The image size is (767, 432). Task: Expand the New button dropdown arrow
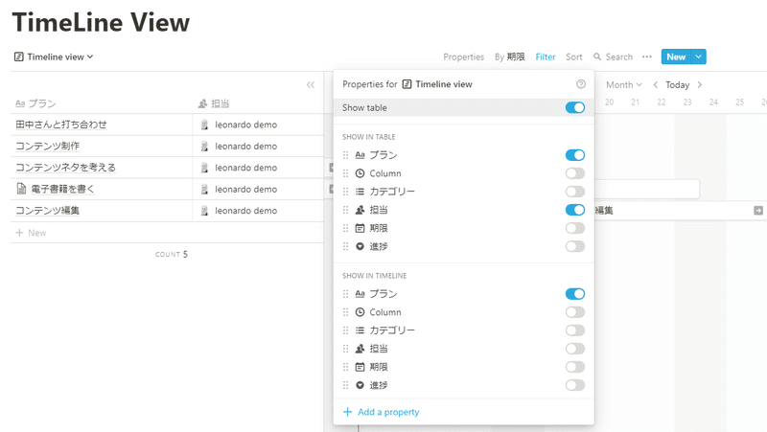[699, 57]
